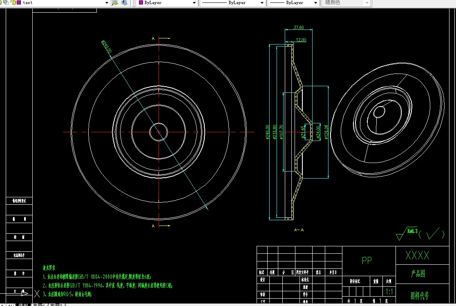The image size is (456, 306).
Task: Open the layer list dropdown showing text
Action: tap(107, 2)
